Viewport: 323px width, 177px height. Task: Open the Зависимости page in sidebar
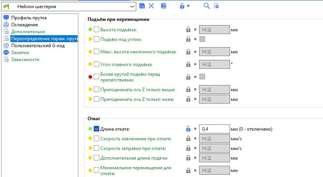(x=25, y=60)
